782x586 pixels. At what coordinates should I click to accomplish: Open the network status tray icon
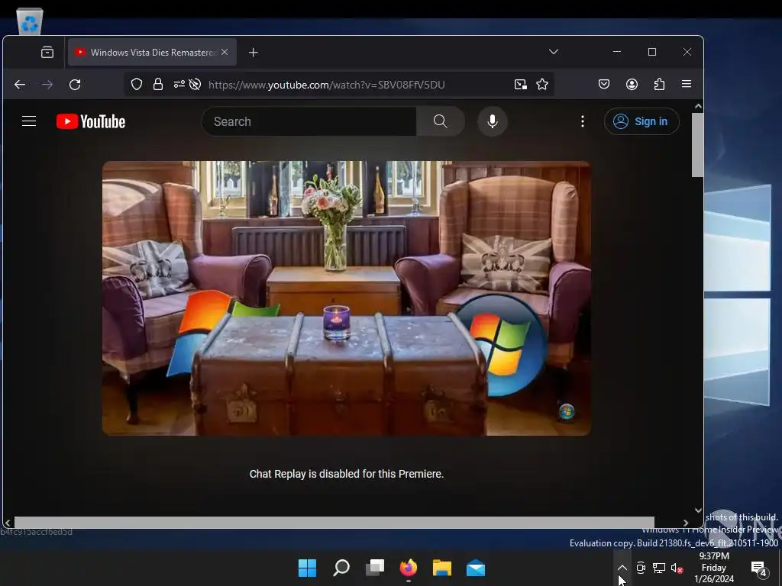[x=659, y=568]
